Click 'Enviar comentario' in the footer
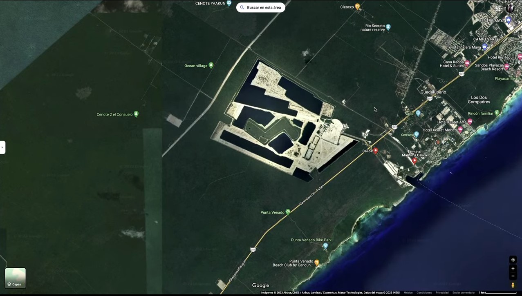 click(464, 293)
